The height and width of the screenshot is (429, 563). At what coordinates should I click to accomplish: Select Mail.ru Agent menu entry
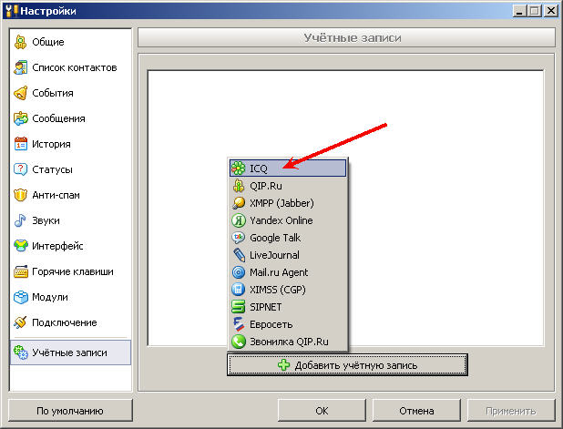point(288,272)
